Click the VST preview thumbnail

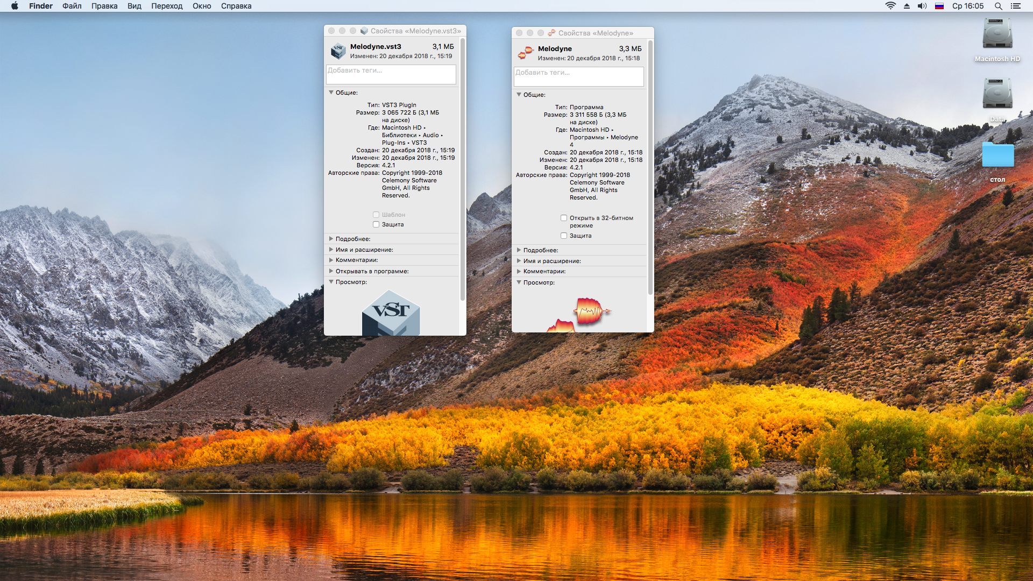click(391, 313)
